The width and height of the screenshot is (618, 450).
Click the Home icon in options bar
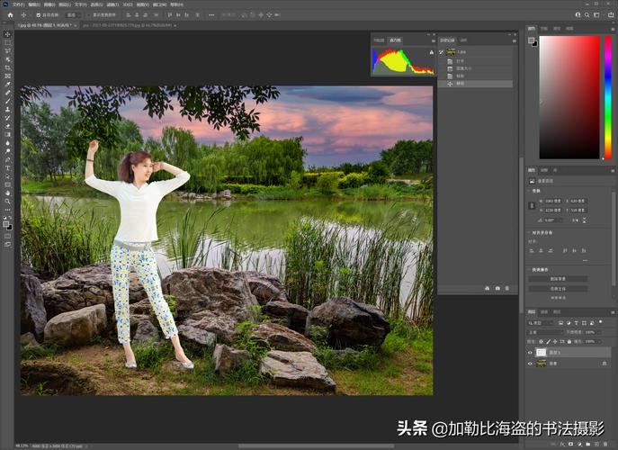[x=10, y=15]
